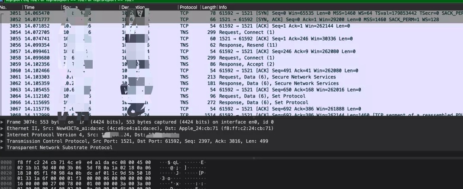Expand the Ethernet II section

3,129
